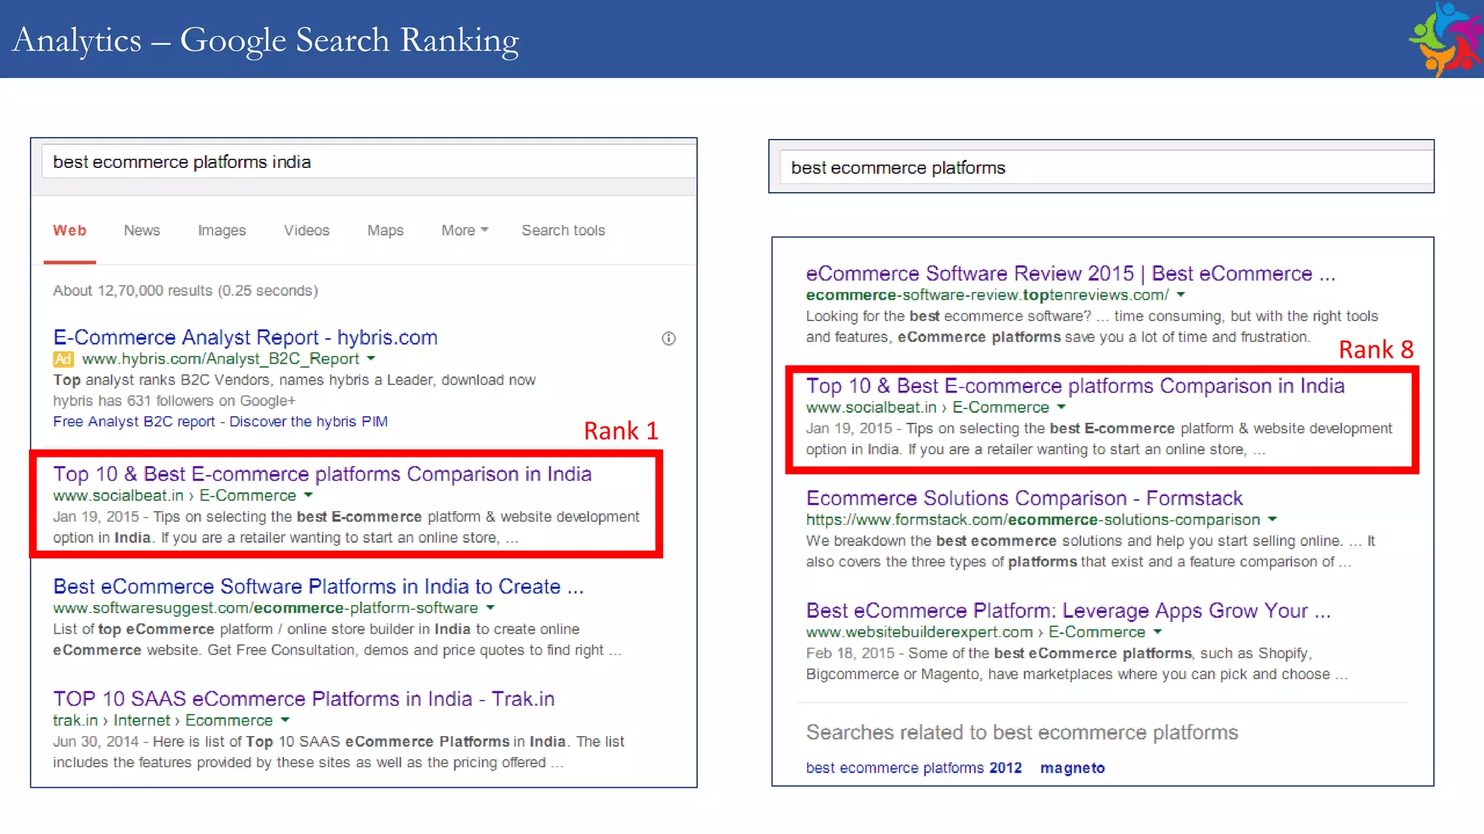1484x834 pixels.
Task: Expand arrow beside trak.in Ecommerce URL
Action: click(x=285, y=720)
